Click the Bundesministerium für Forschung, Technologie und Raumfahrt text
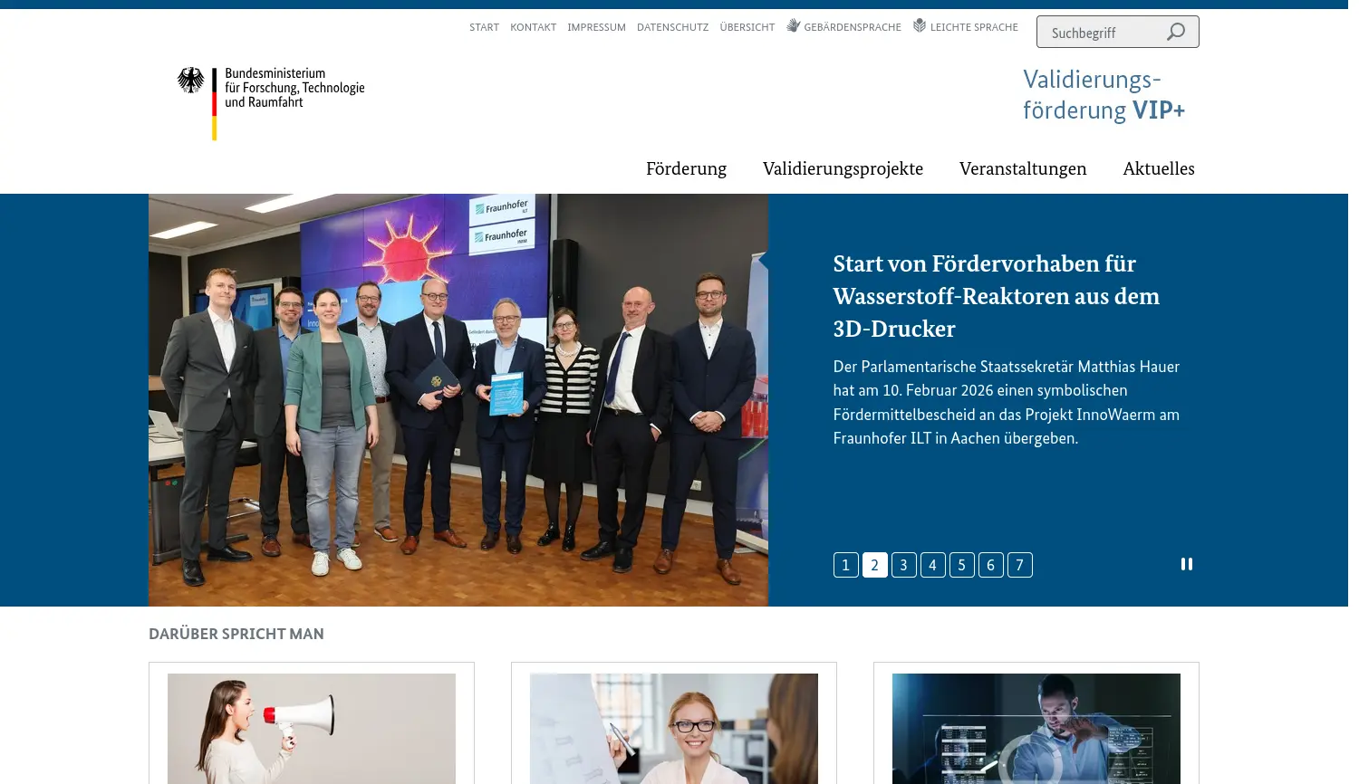This screenshot has width=1359, height=784. click(x=294, y=88)
